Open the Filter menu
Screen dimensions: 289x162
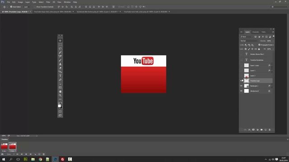pyautogui.click(x=48, y=2)
